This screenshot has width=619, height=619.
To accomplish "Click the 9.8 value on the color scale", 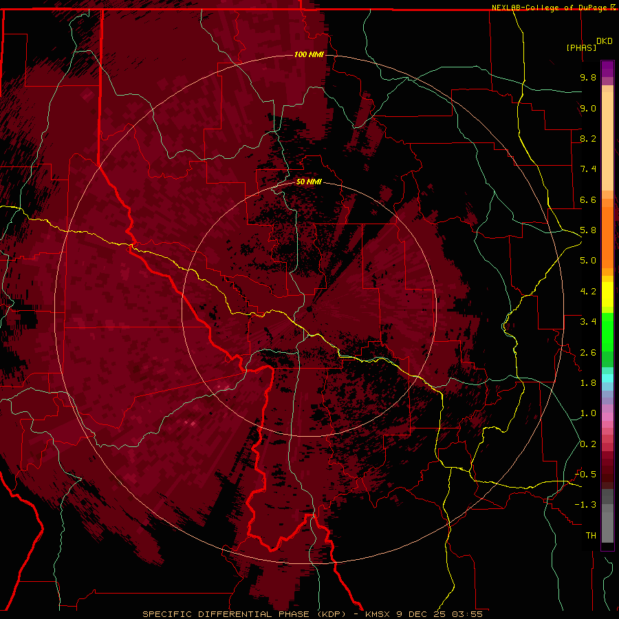I will 588,77.
